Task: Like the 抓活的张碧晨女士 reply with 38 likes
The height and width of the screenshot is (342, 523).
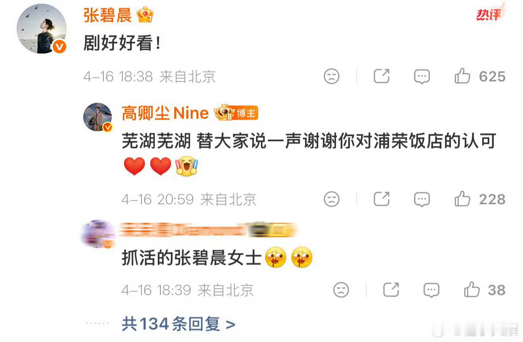Action: tap(472, 290)
